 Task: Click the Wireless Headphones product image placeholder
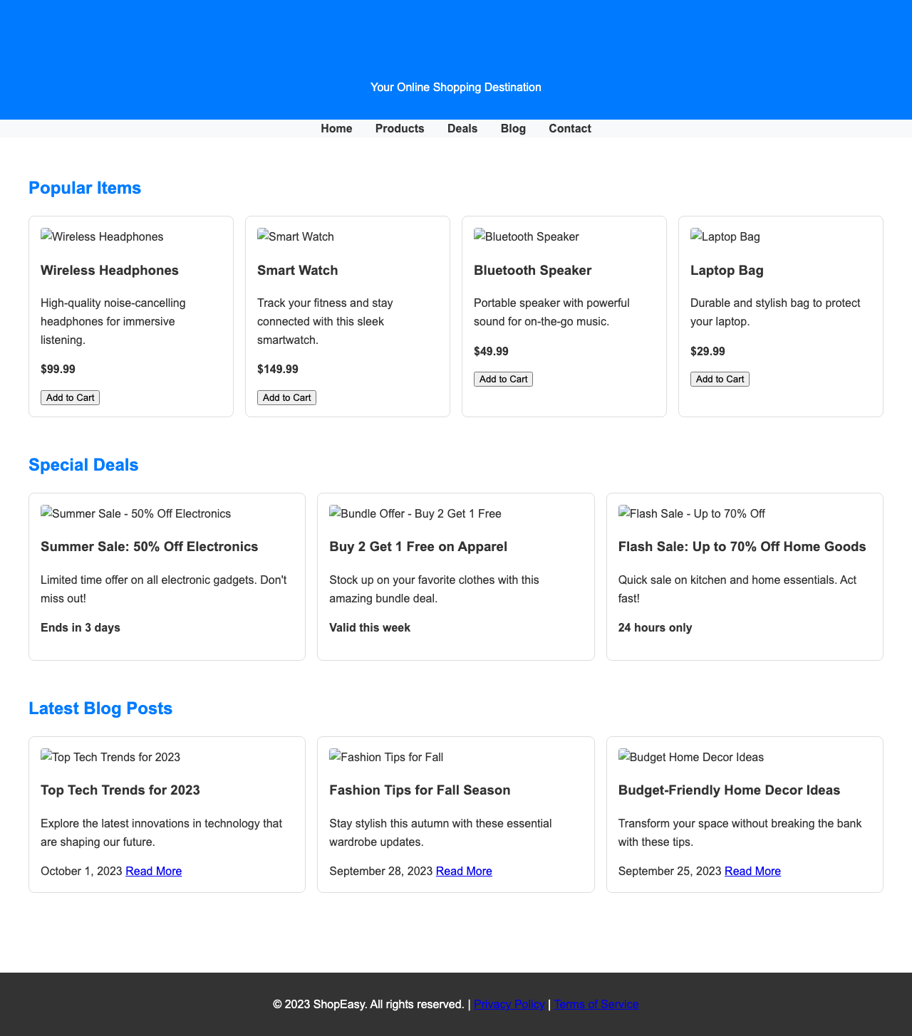102,236
